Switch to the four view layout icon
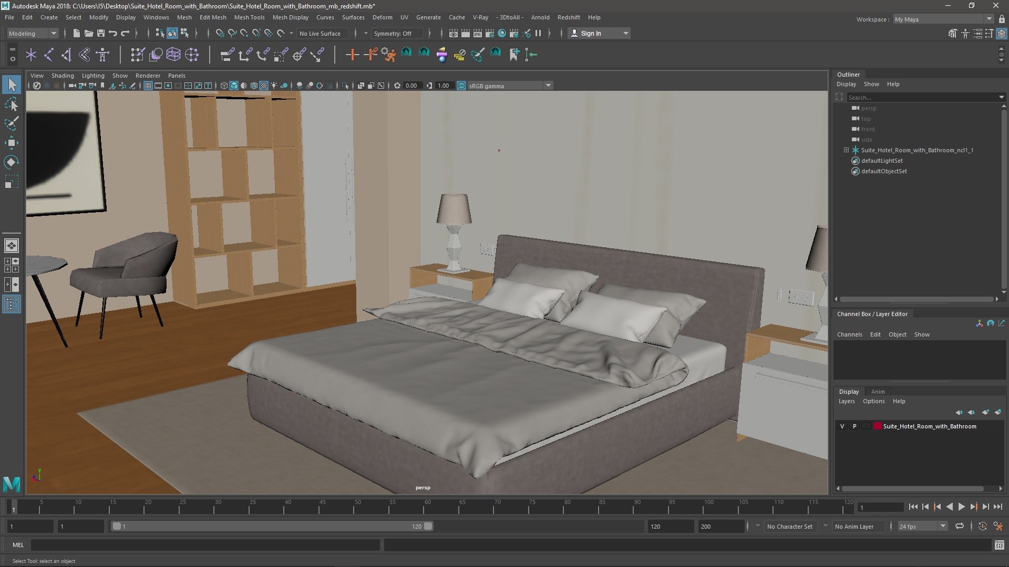1009x567 pixels. 12,265
